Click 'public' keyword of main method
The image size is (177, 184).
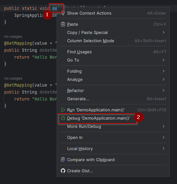click(12, 9)
